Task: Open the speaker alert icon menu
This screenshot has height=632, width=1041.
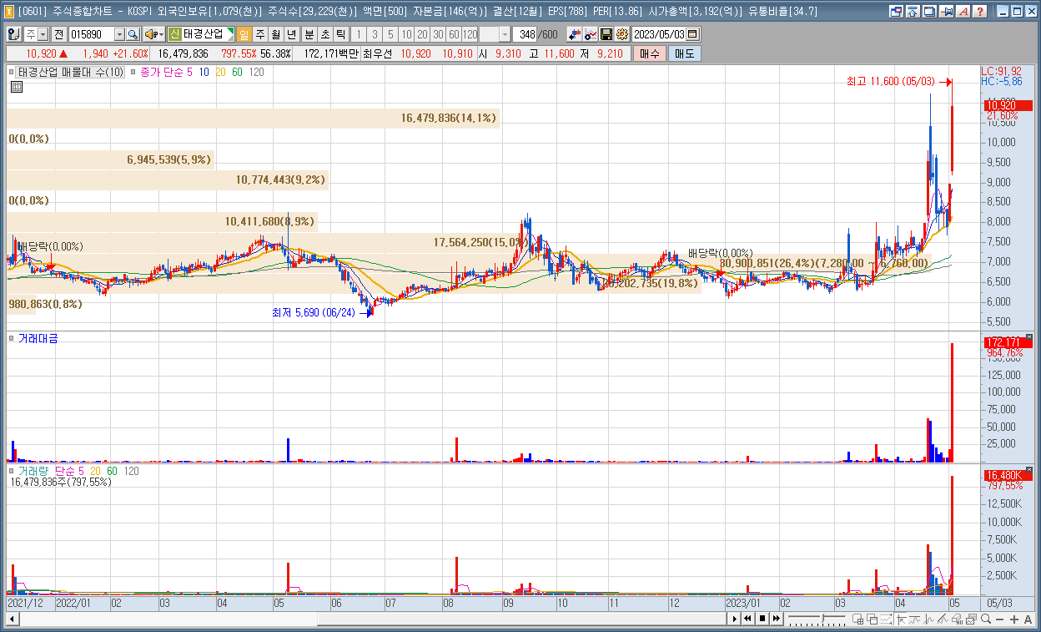Action: [153, 34]
